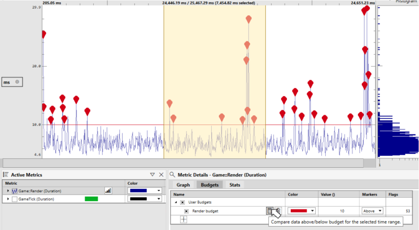The width and height of the screenshot is (419, 230).
Task: Click the Game::Render waveform metric icon
Action: coord(14,191)
